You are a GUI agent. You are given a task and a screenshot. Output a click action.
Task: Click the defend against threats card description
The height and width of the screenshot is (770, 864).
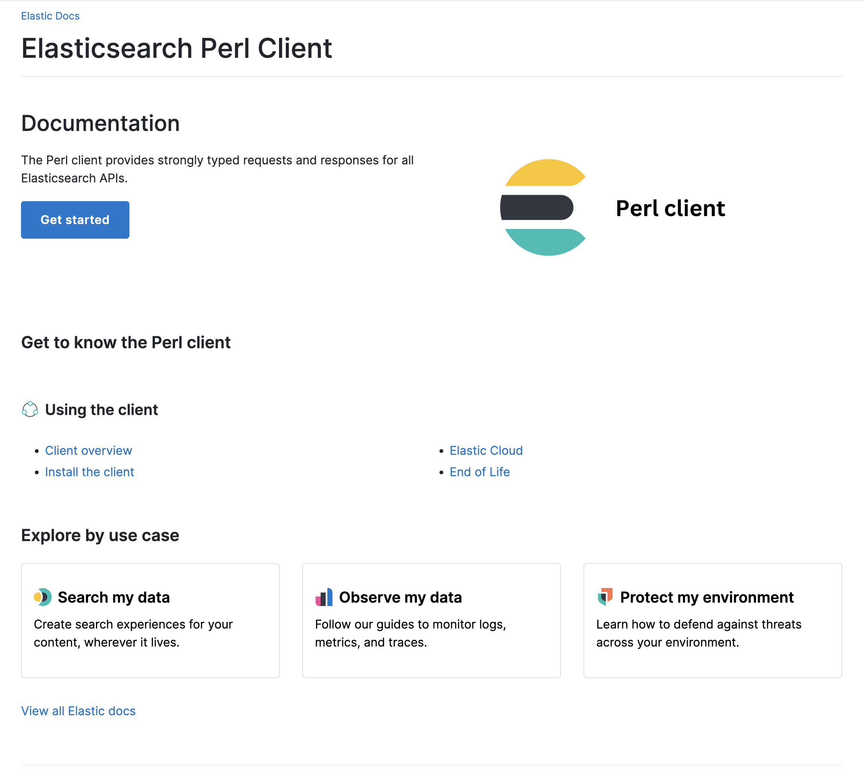(698, 633)
